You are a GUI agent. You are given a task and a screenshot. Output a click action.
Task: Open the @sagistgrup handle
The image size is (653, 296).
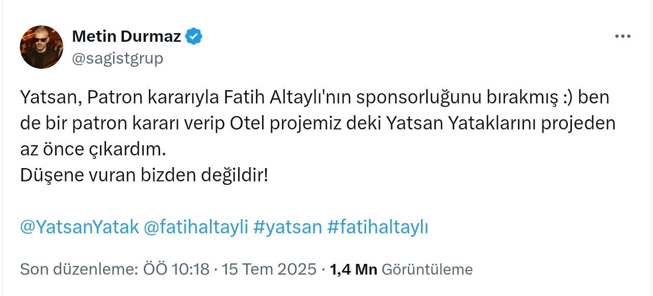118,59
